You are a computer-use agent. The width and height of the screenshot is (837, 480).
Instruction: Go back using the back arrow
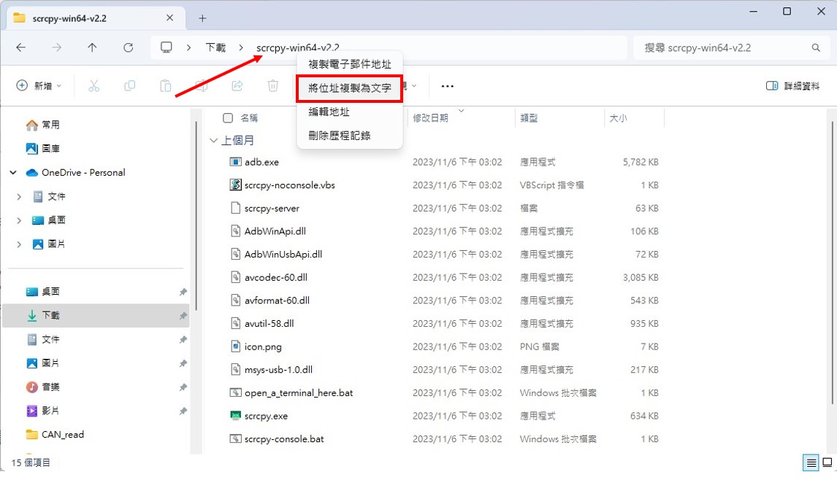(21, 47)
